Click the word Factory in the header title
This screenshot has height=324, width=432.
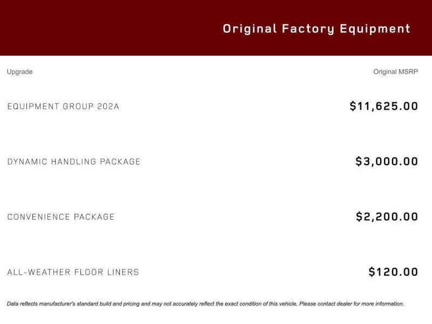pyautogui.click(x=308, y=29)
